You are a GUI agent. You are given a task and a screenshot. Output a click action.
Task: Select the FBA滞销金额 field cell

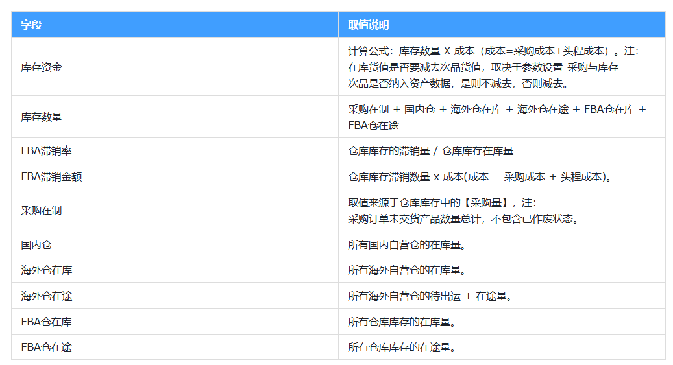[175, 176]
